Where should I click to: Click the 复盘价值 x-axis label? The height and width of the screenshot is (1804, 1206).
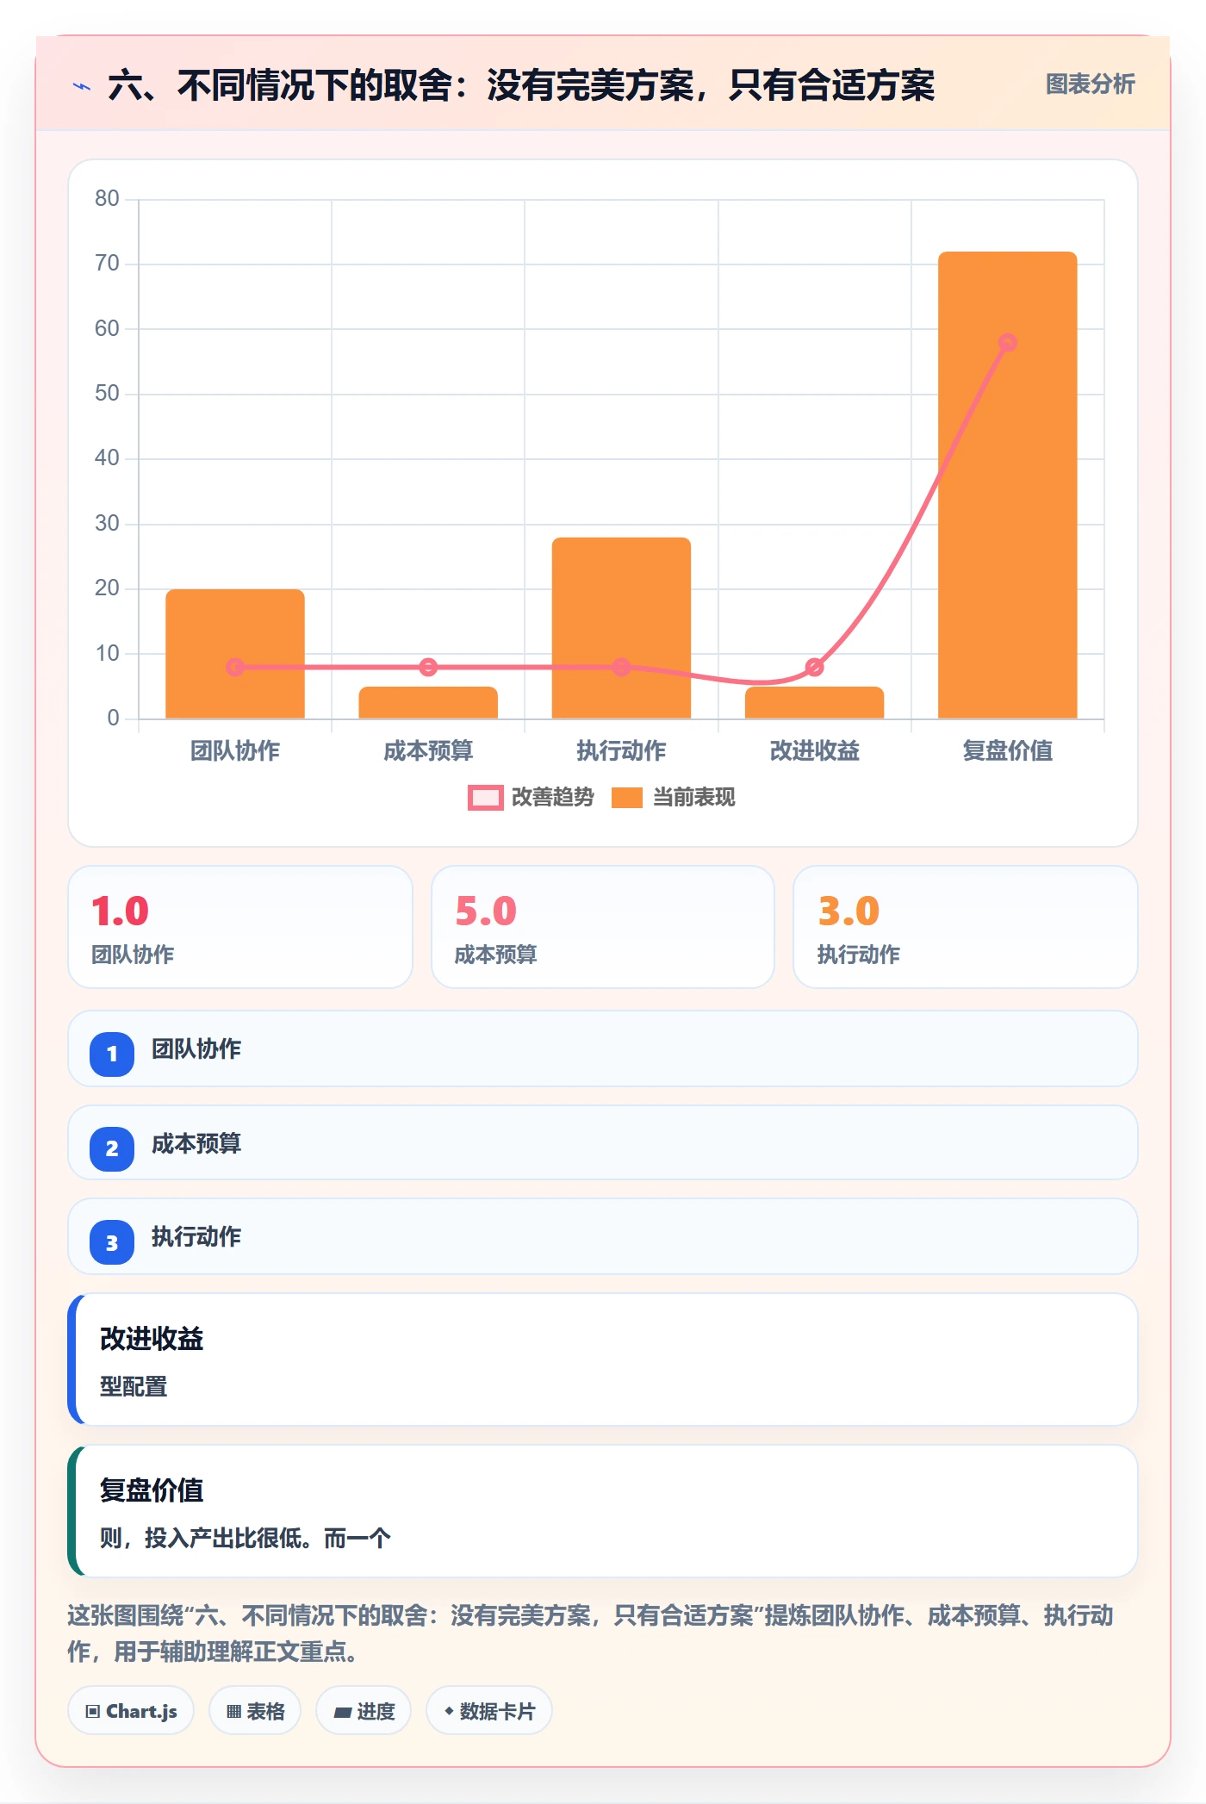point(1008,751)
